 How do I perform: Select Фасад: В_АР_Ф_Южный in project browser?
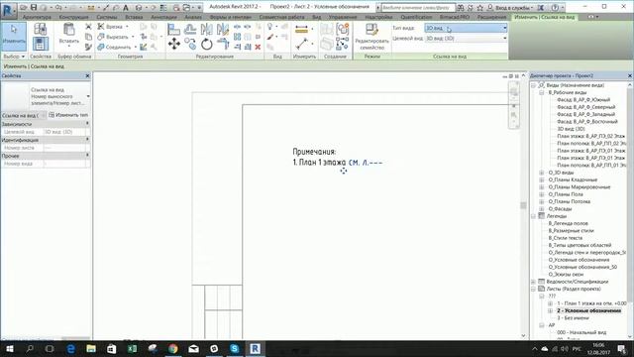(583, 99)
